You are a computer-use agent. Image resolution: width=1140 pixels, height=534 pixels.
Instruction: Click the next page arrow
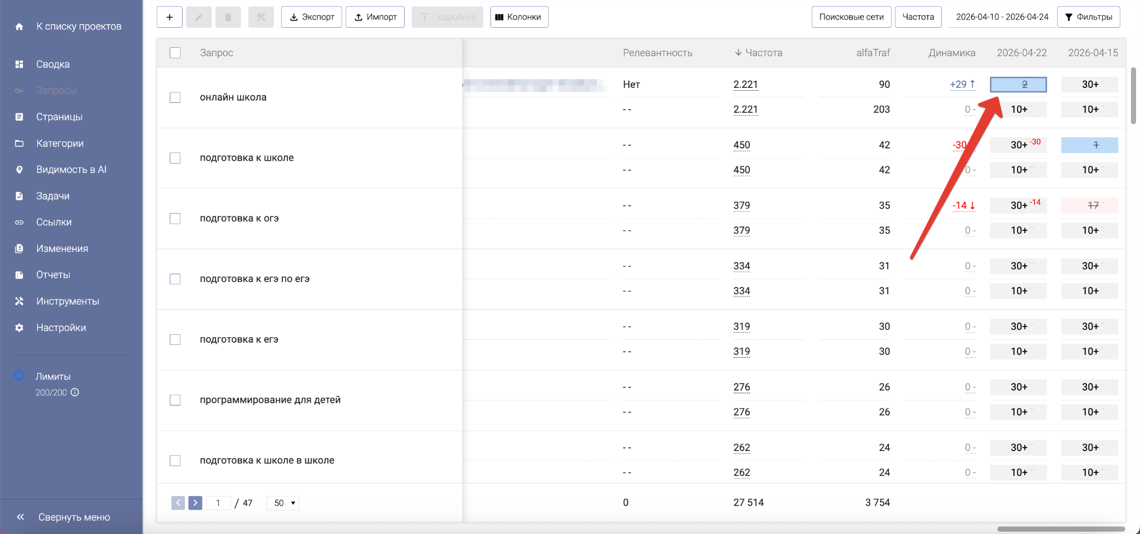point(195,503)
